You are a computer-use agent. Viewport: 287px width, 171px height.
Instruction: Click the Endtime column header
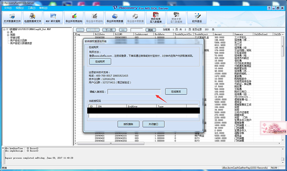click(142, 106)
